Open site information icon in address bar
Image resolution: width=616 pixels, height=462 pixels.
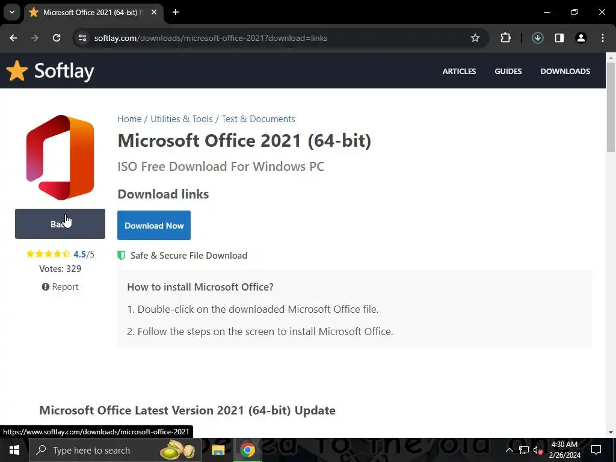[x=82, y=38]
